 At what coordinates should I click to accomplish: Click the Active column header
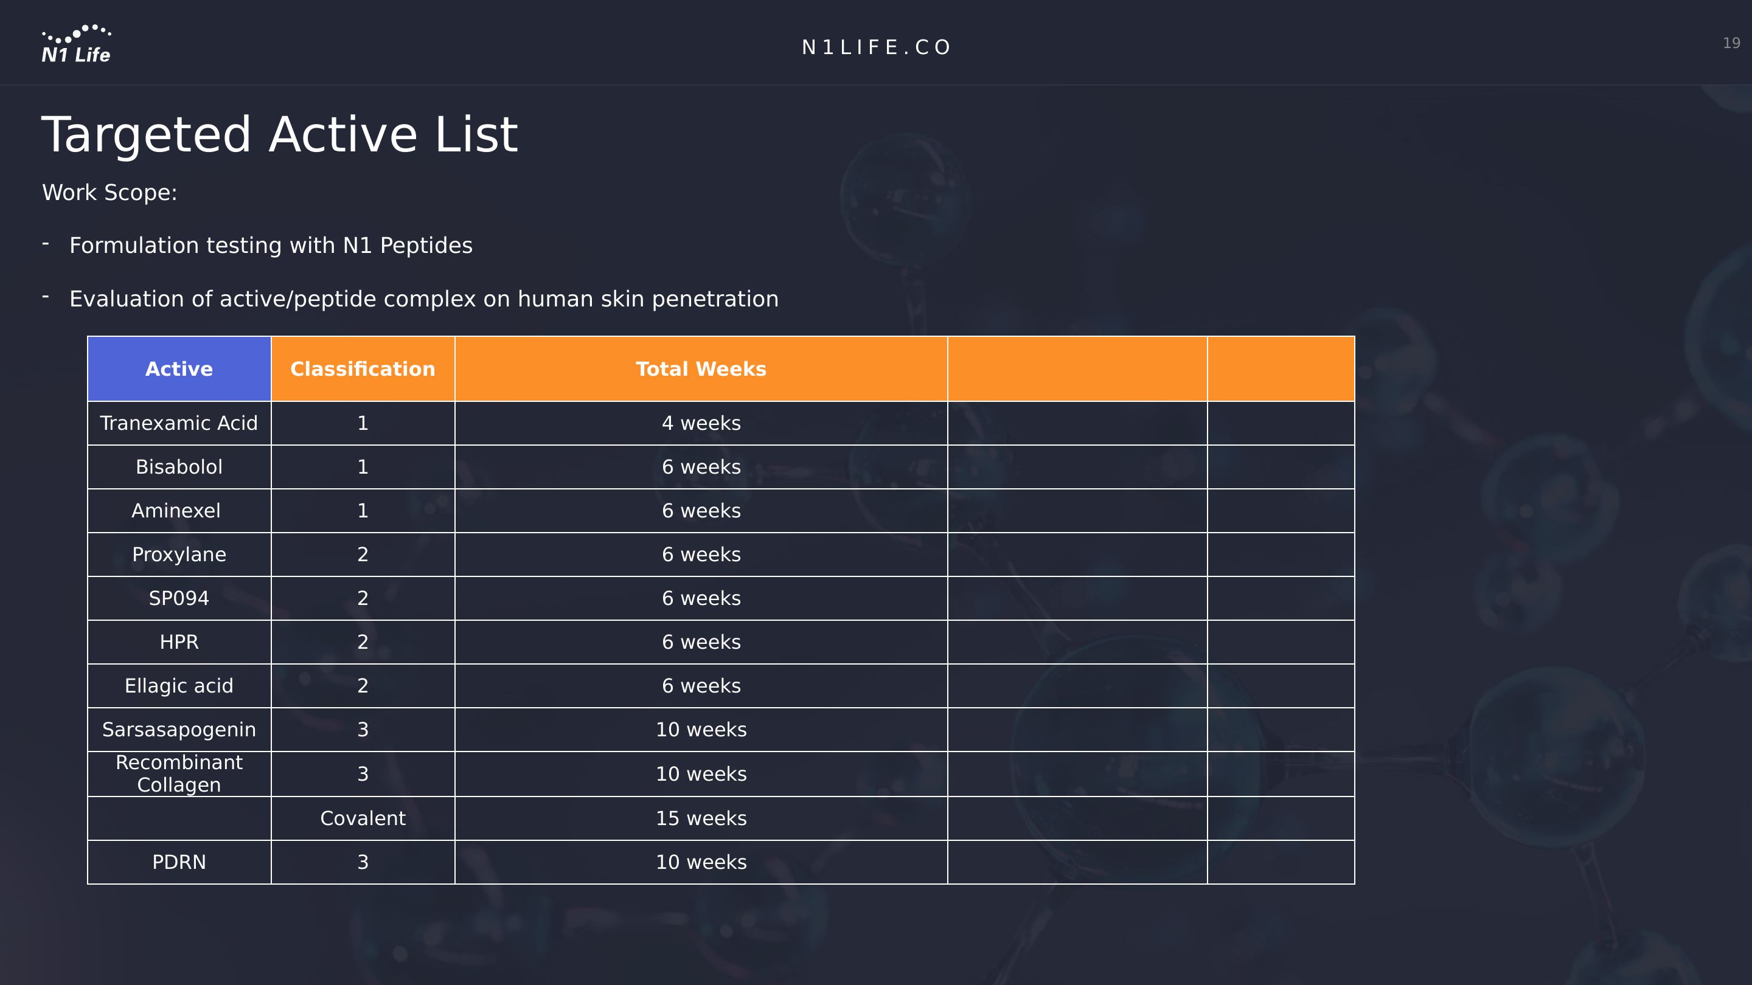point(179,368)
